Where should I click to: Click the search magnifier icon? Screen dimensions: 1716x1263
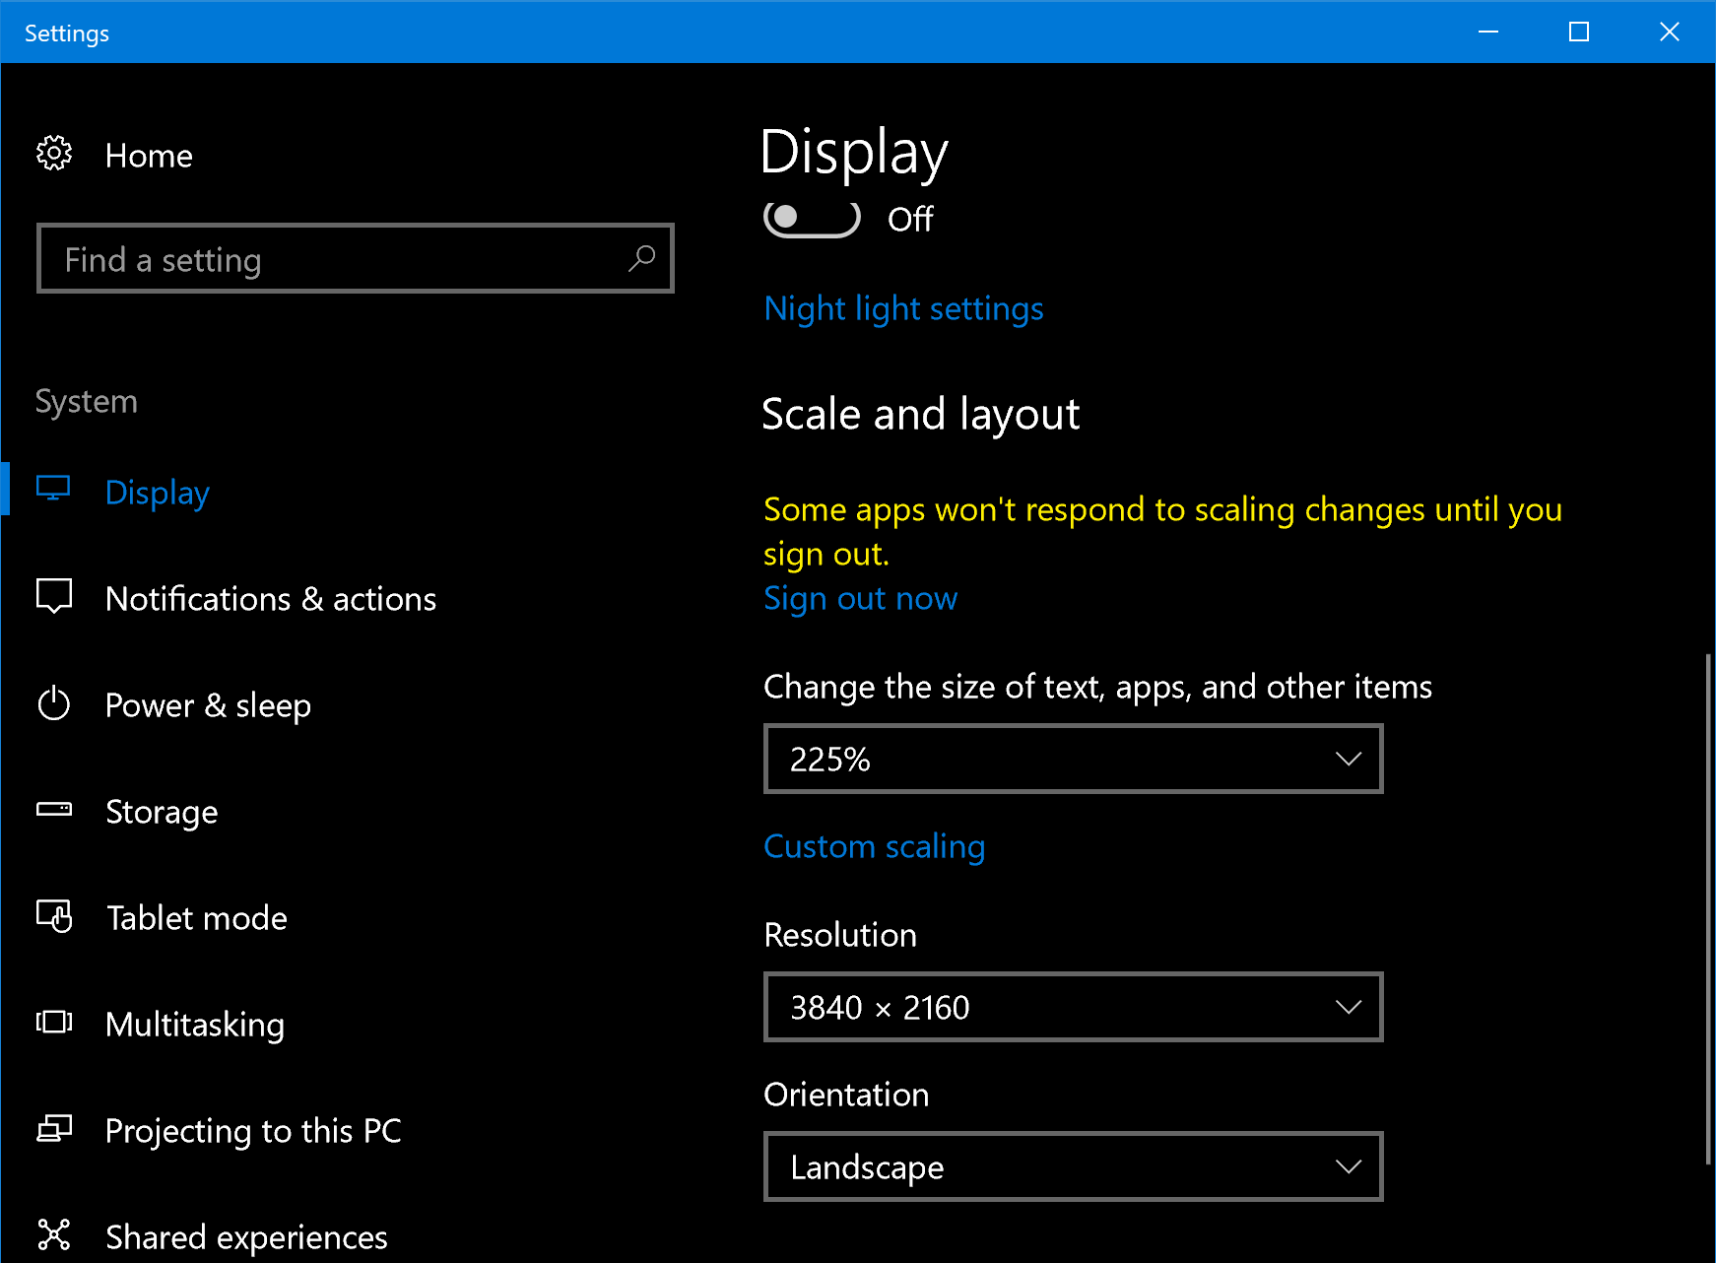tap(640, 258)
